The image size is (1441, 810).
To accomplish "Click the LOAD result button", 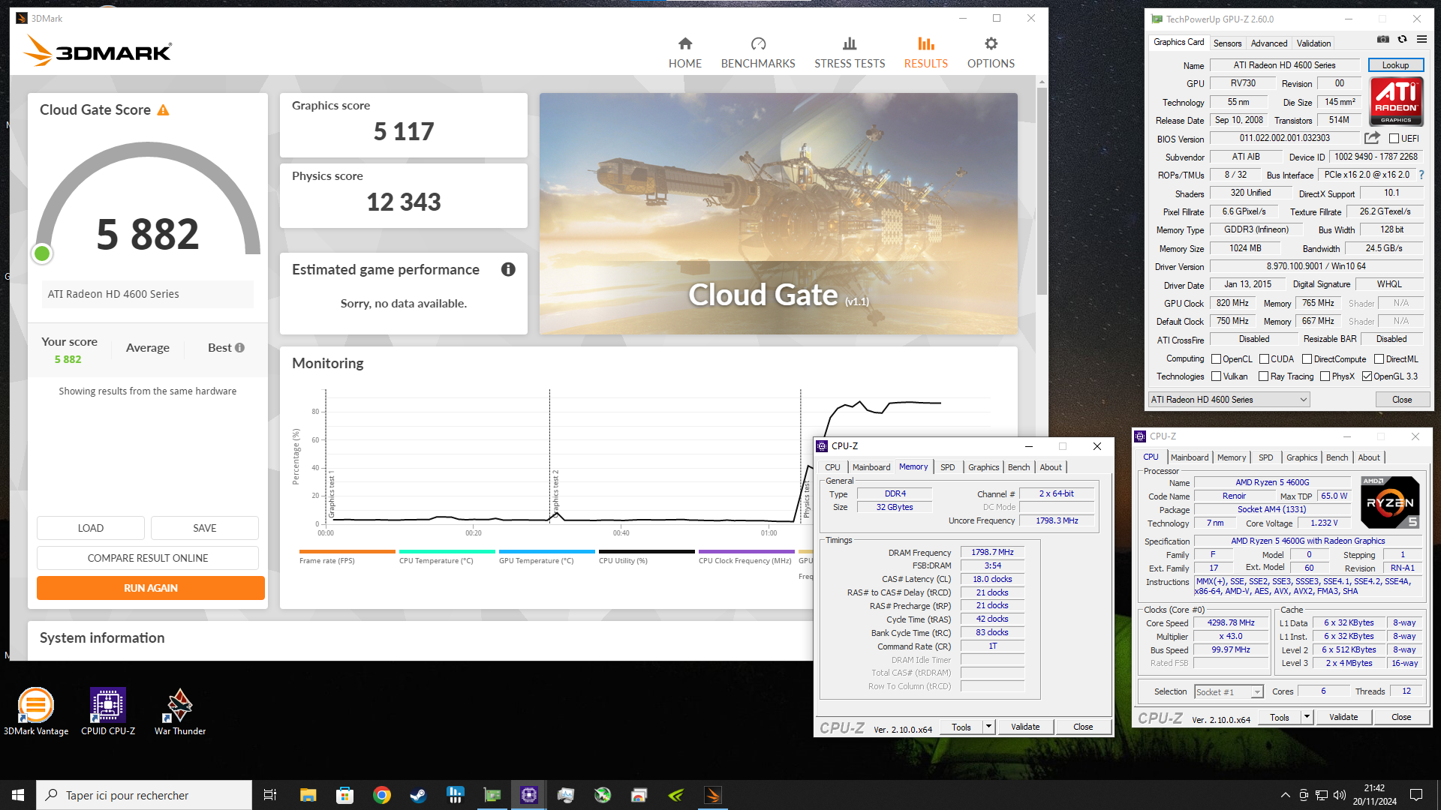I will (x=91, y=528).
